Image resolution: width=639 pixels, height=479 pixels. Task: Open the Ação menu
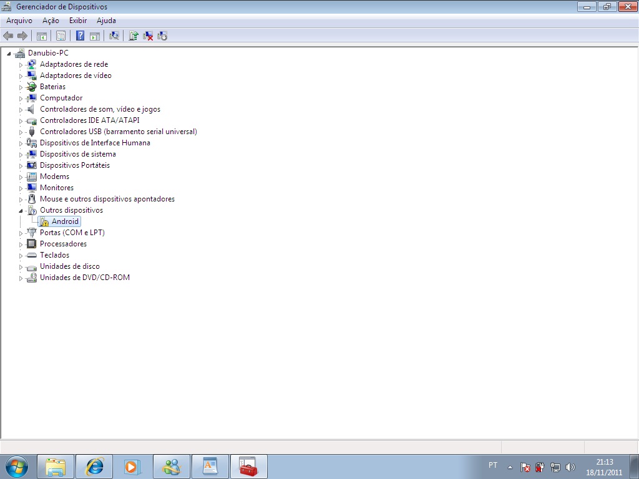[51, 21]
